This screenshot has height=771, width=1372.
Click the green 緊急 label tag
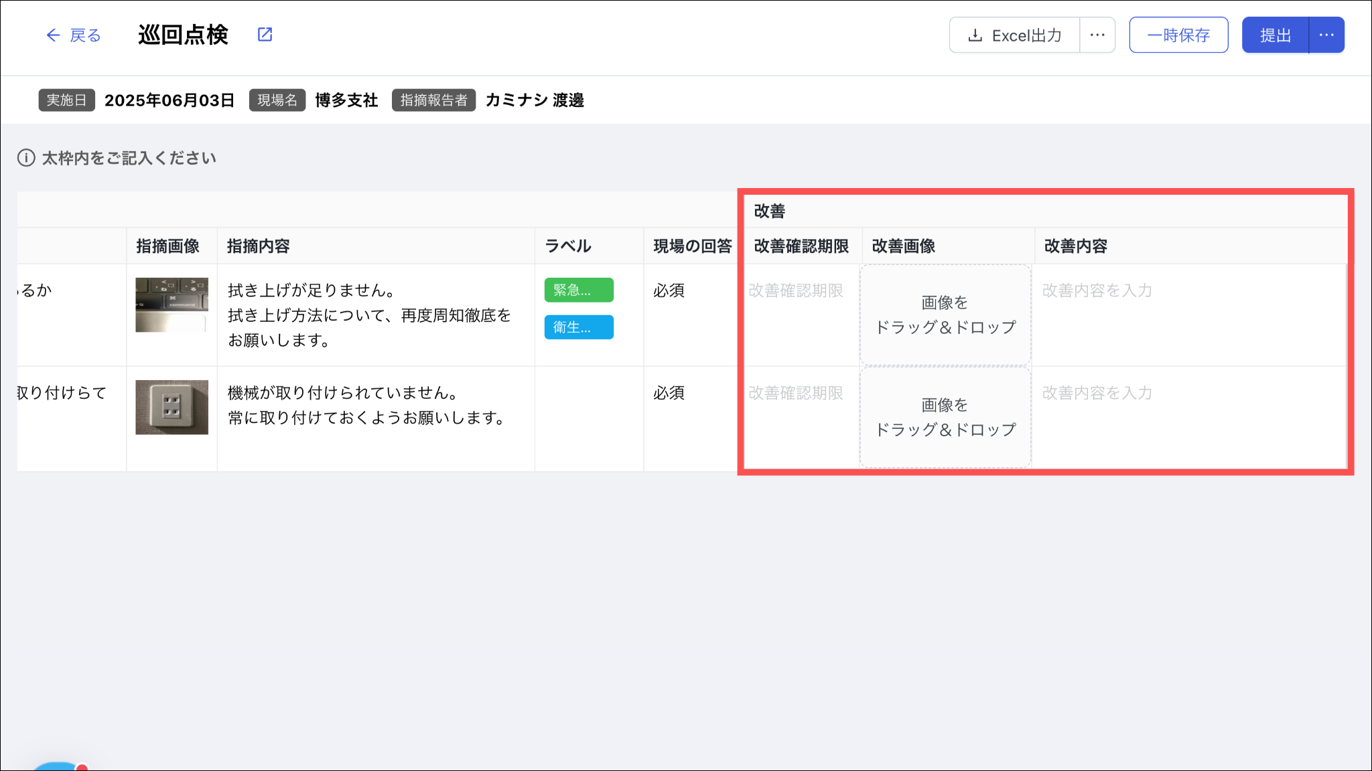(579, 290)
